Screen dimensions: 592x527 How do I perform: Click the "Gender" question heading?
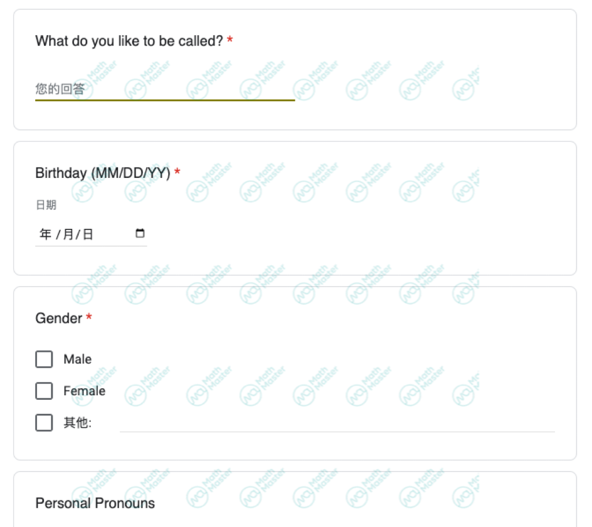coord(59,318)
